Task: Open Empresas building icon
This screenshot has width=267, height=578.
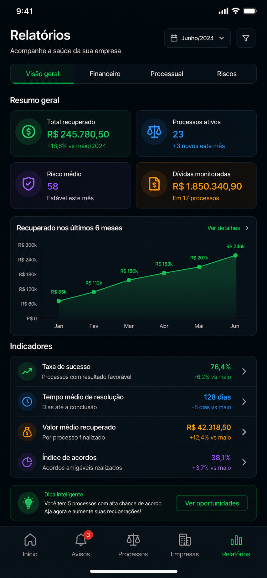Action: point(185,540)
